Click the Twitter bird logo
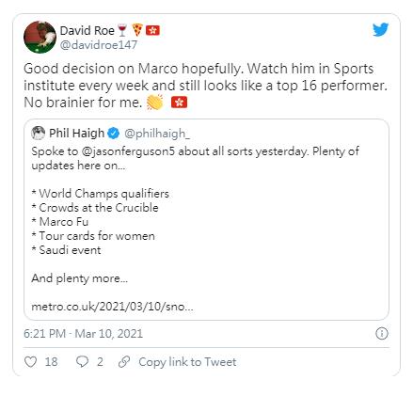 pyautogui.click(x=380, y=30)
